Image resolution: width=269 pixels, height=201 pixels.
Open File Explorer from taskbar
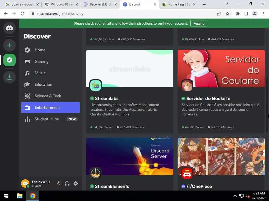click(19, 196)
